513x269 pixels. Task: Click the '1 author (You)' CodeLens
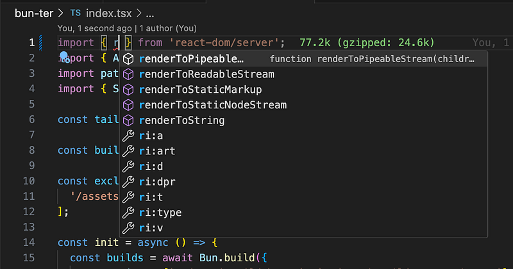coord(168,28)
